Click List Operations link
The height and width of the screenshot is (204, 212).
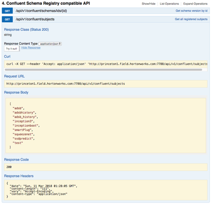pyautogui.click(x=169, y=4)
